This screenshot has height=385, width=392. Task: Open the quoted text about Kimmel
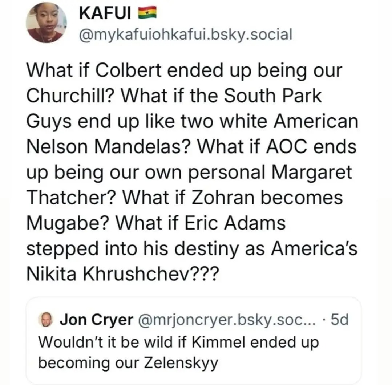178,352
